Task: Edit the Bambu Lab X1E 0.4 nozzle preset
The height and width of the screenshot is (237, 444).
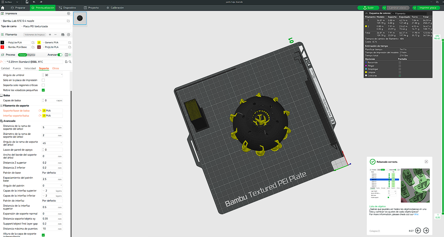Action: click(68, 21)
